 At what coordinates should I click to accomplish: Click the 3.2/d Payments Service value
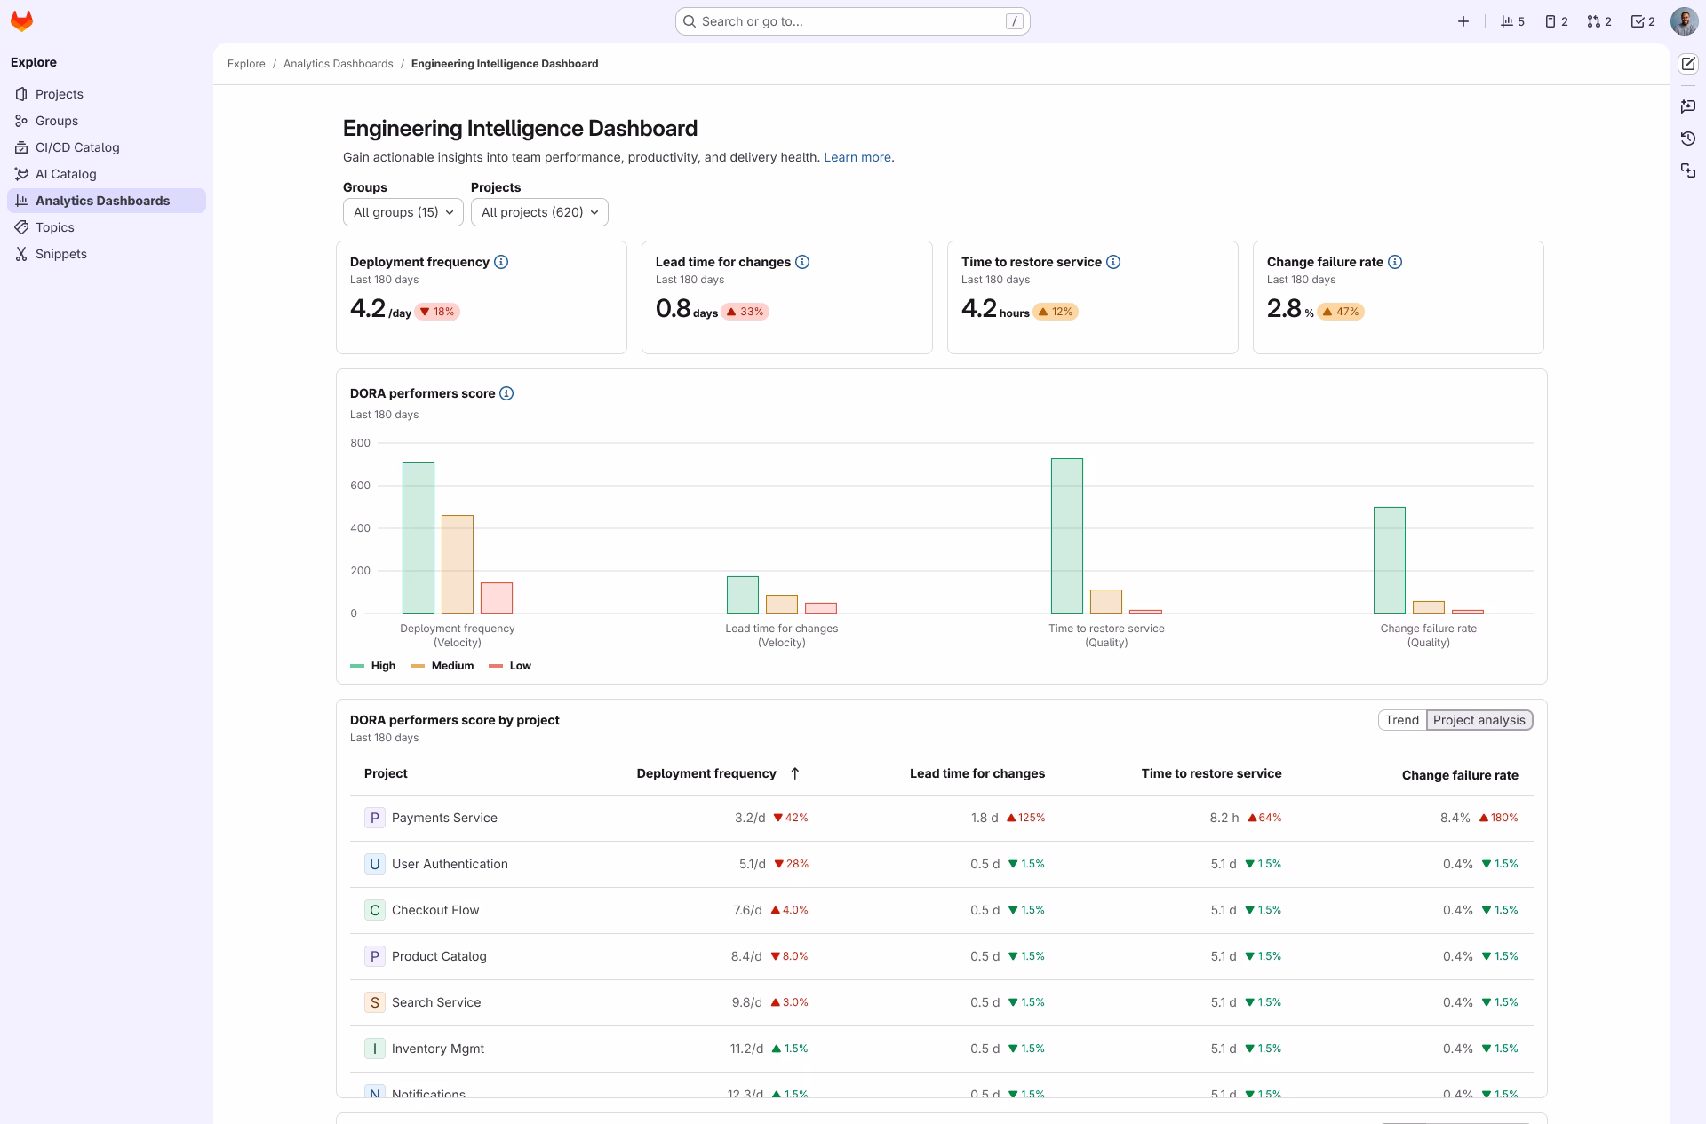point(750,818)
